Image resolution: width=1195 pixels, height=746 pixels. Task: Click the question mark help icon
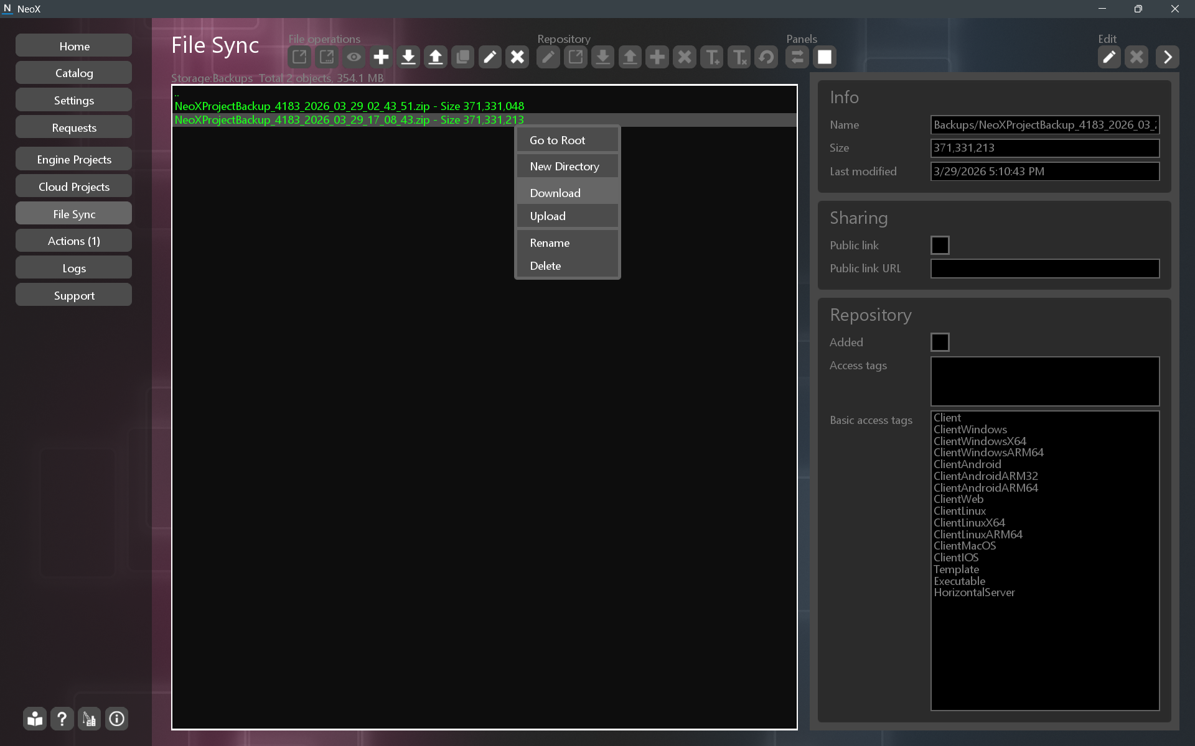[62, 719]
